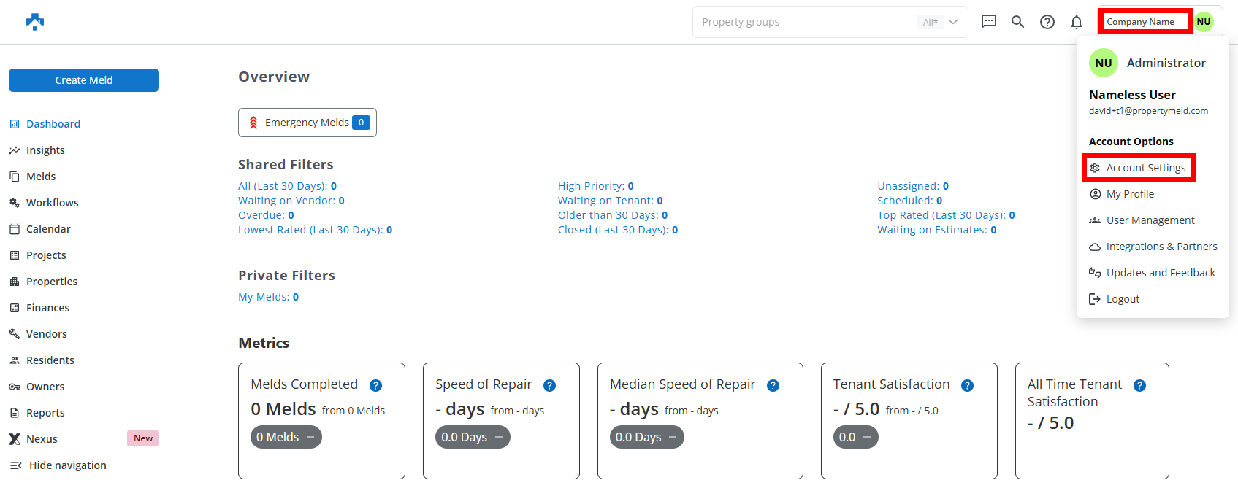The width and height of the screenshot is (1238, 488).
Task: Click the Property groups input field
Action: [x=803, y=22]
